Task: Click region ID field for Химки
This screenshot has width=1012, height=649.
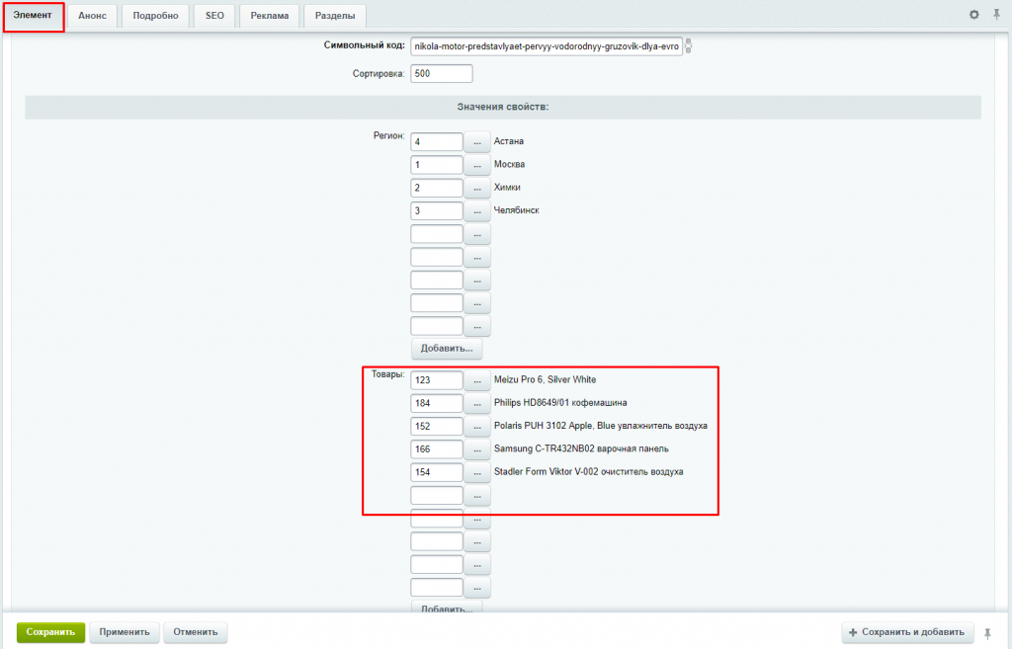Action: click(436, 188)
